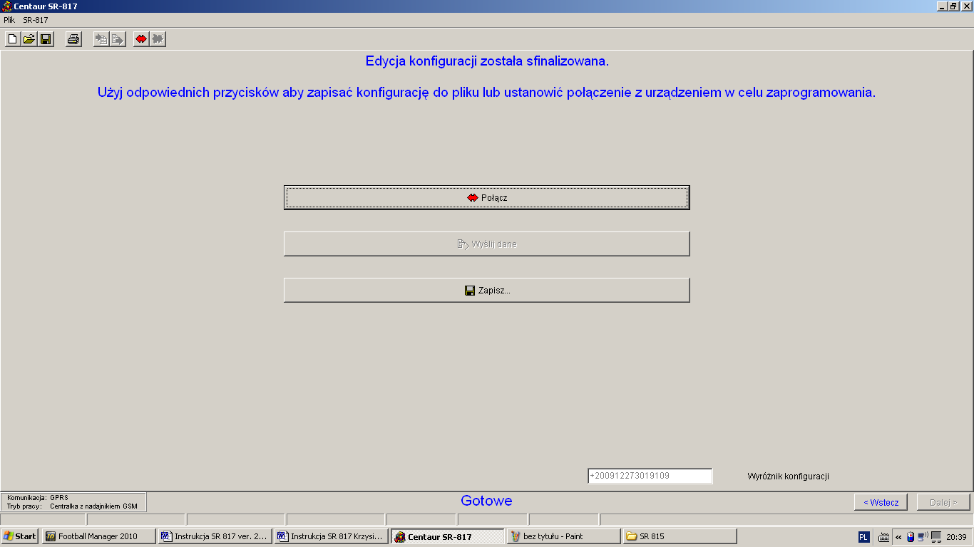Click the New configuration toolbar icon
974x547 pixels.
point(12,39)
